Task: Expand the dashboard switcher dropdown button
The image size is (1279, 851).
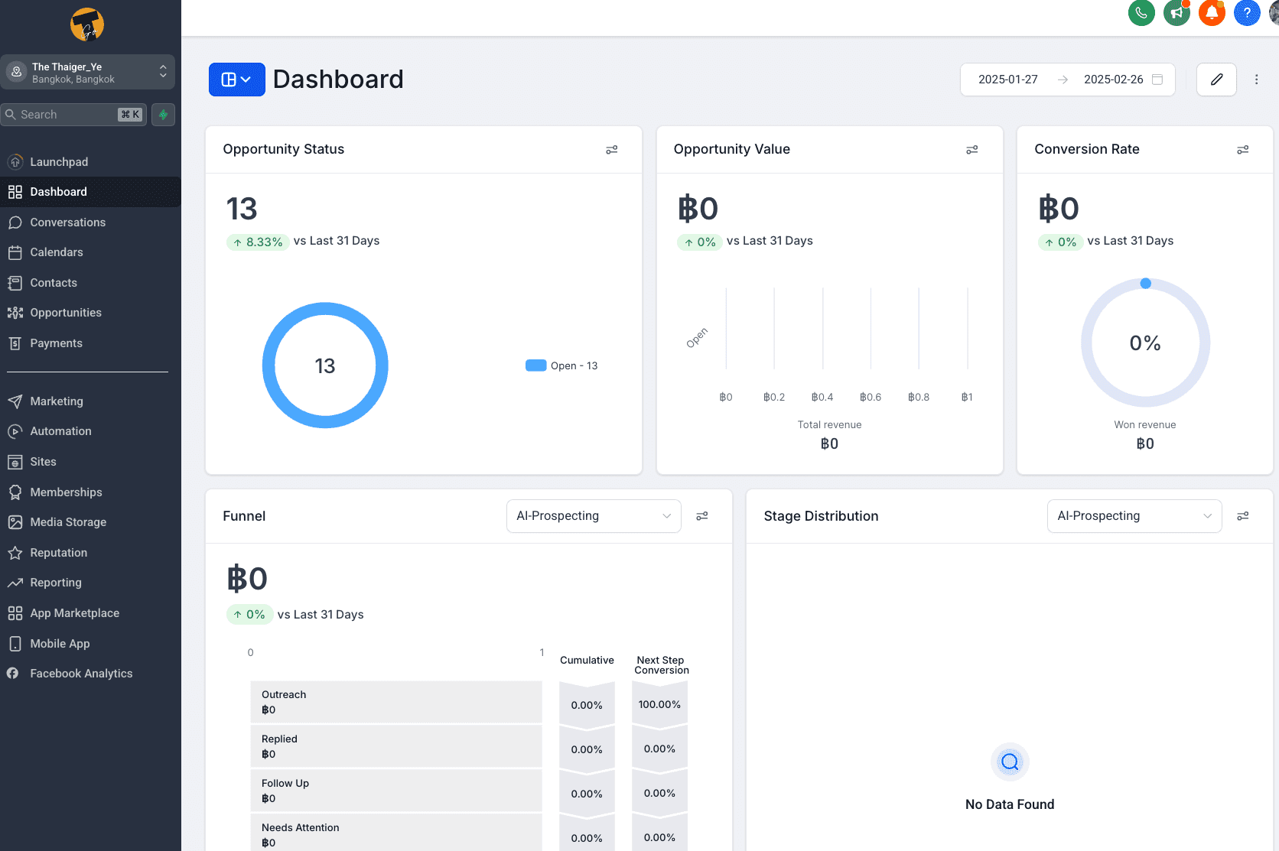Action: point(237,80)
